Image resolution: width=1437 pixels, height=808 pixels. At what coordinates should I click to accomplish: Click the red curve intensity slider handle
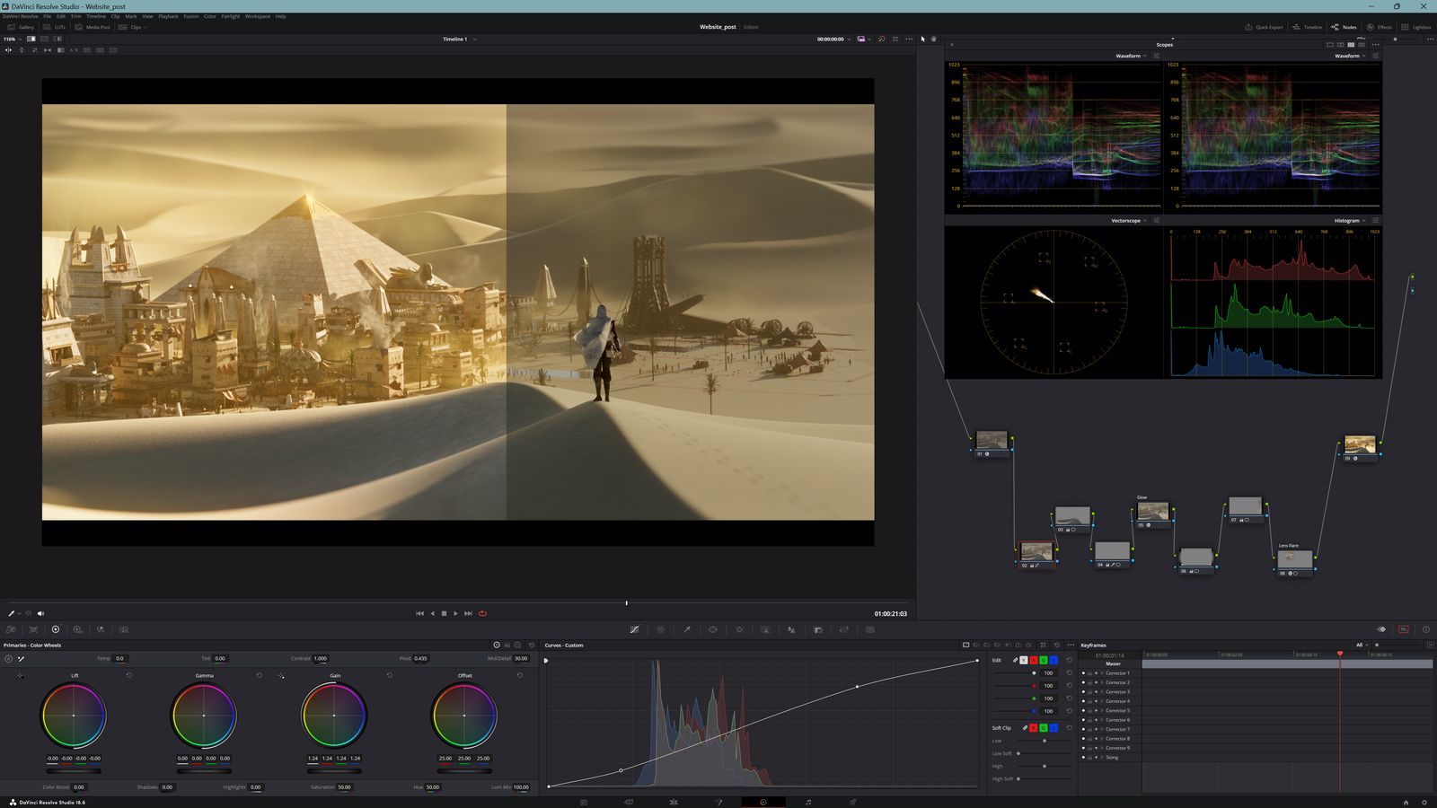coord(1034,686)
